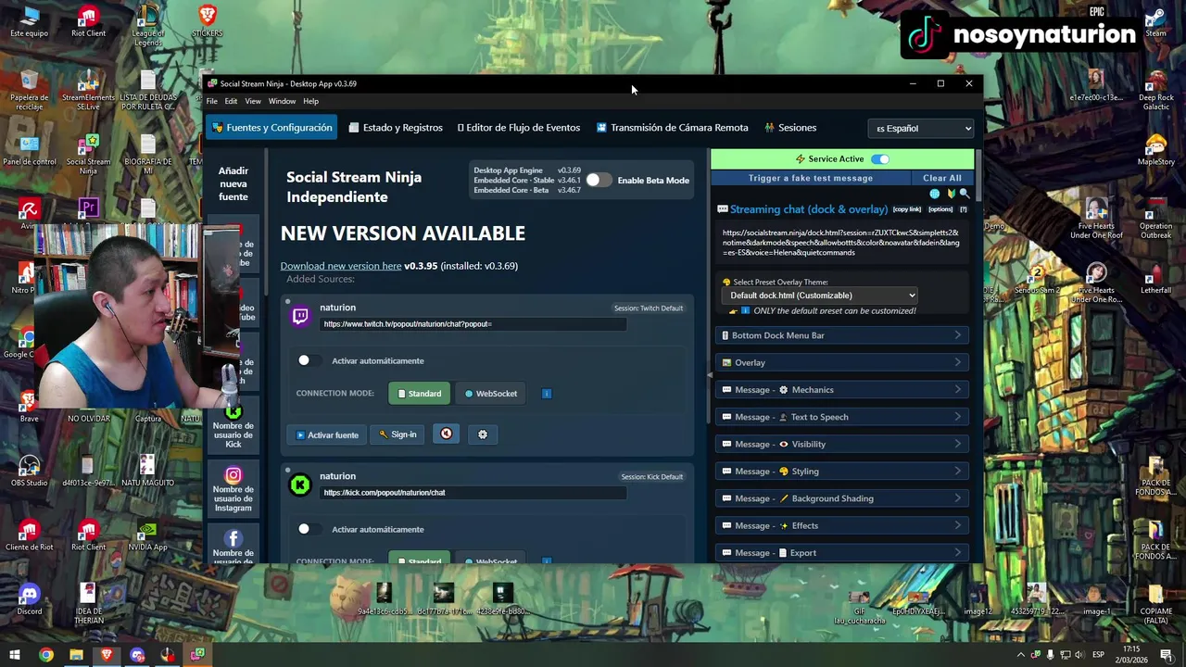Open Twitch source settings gear
The height and width of the screenshot is (667, 1186).
[483, 434]
